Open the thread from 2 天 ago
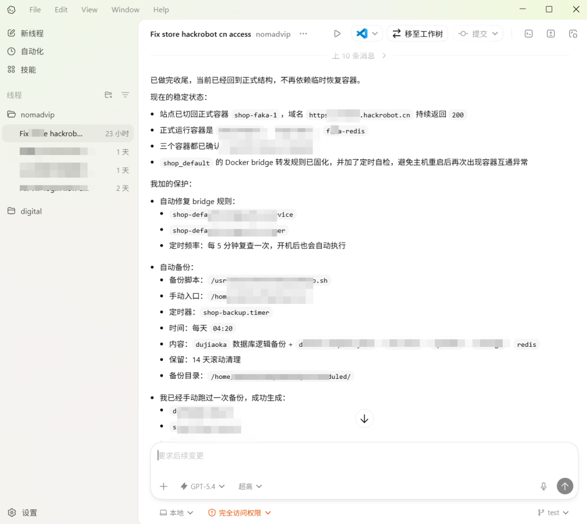Image resolution: width=587 pixels, height=524 pixels. point(68,188)
